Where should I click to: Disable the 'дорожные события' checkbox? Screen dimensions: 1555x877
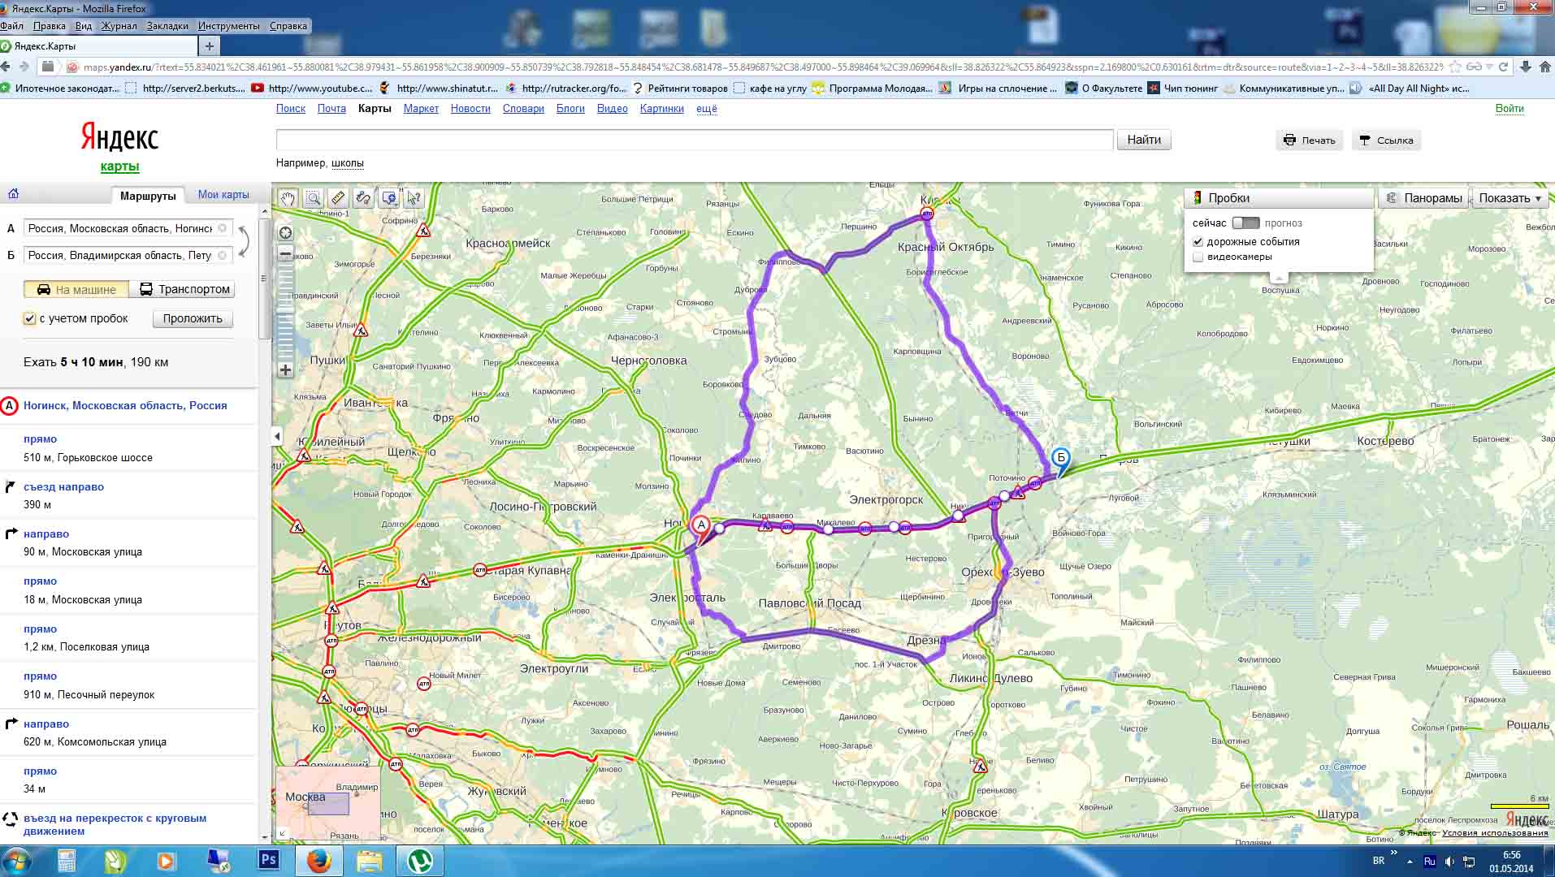click(x=1198, y=242)
